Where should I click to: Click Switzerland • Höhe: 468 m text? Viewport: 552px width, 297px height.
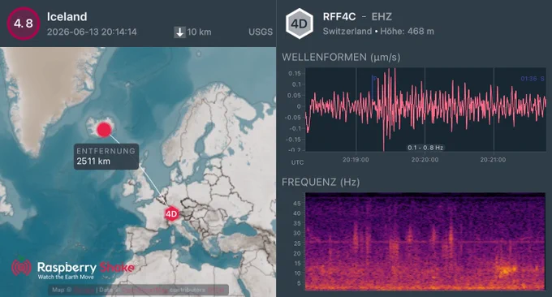[378, 32]
